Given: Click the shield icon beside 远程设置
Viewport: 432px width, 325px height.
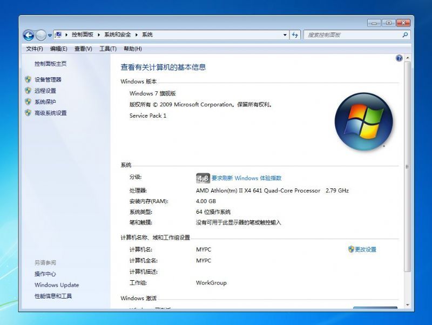Looking at the screenshot, I should 28,91.
